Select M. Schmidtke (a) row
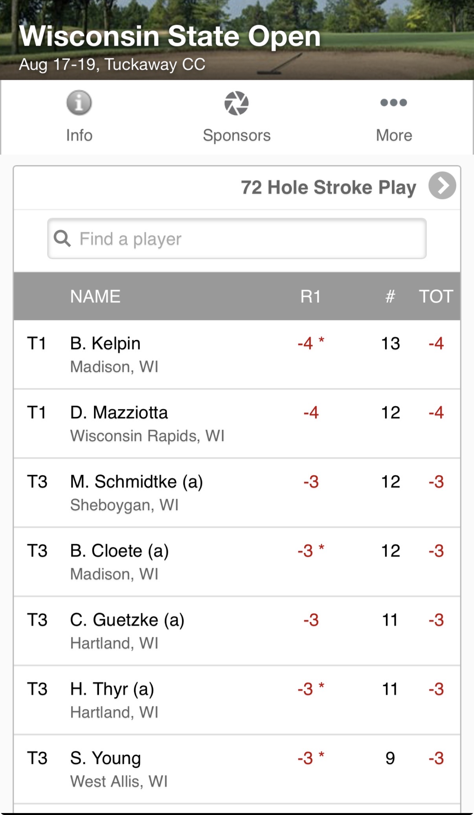 click(x=237, y=493)
